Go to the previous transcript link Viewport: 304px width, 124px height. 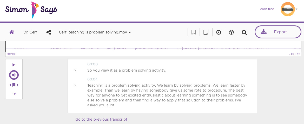tap(101, 119)
